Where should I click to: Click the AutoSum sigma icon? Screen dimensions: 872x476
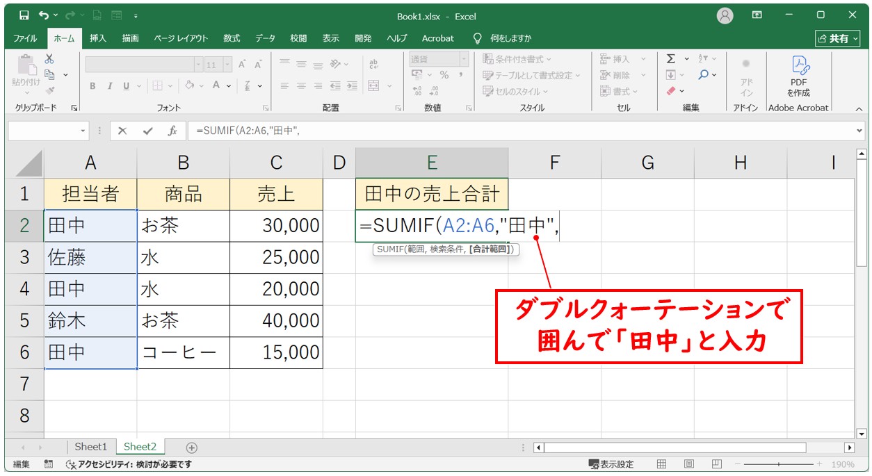click(671, 59)
